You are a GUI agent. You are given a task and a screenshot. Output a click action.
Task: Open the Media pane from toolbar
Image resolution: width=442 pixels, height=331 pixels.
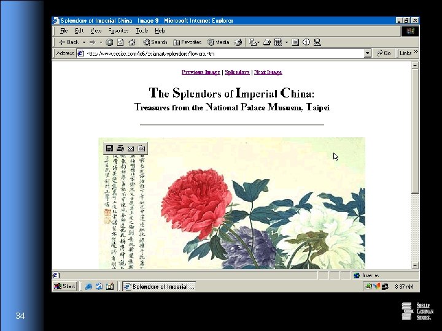pos(218,42)
